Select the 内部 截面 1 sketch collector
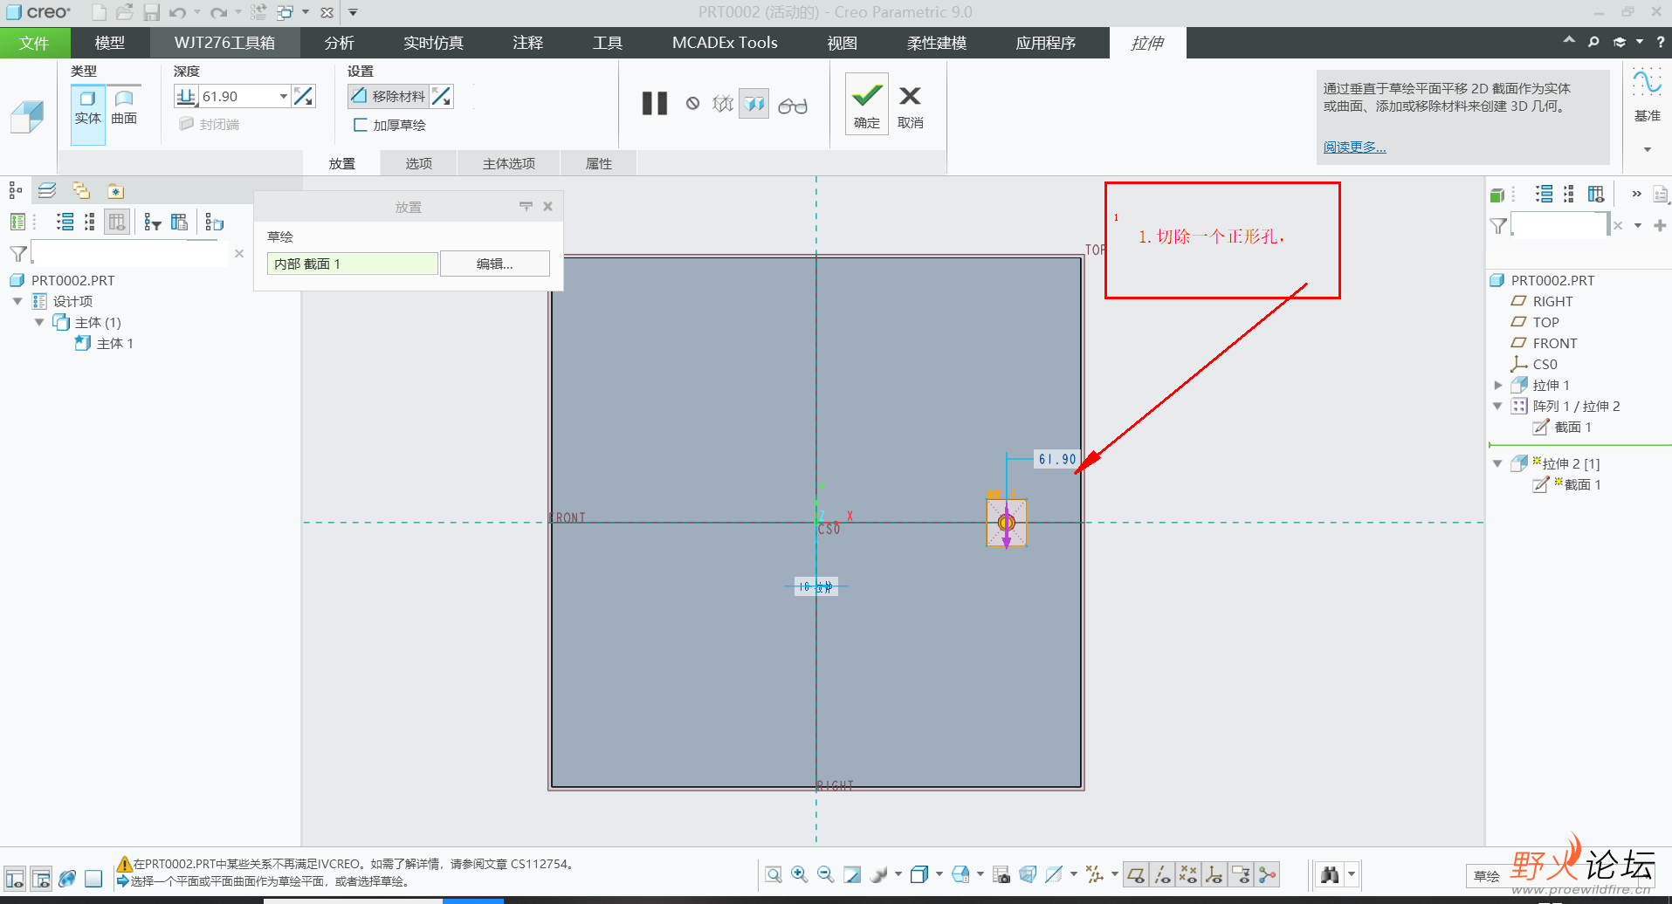Screen dimensions: 1672x904 (352, 264)
